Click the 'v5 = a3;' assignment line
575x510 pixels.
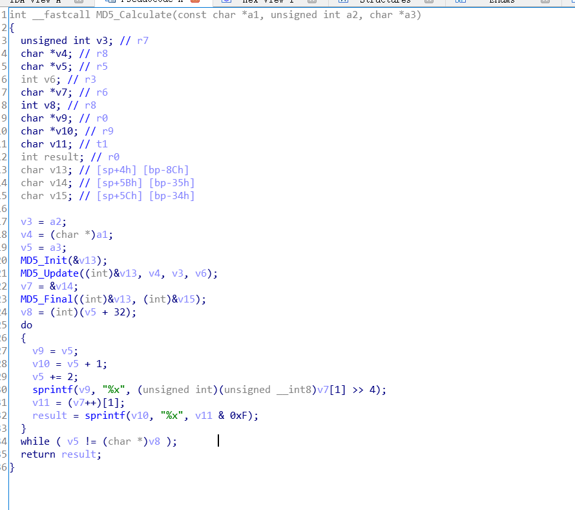point(44,248)
